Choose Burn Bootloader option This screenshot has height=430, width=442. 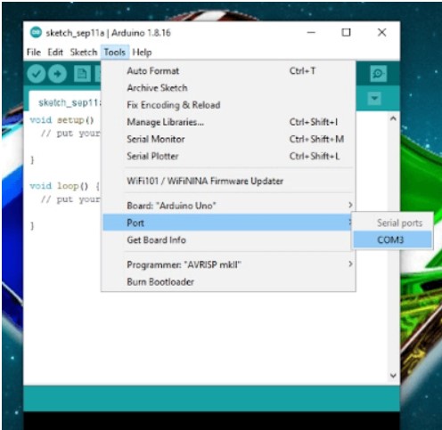tap(228, 281)
